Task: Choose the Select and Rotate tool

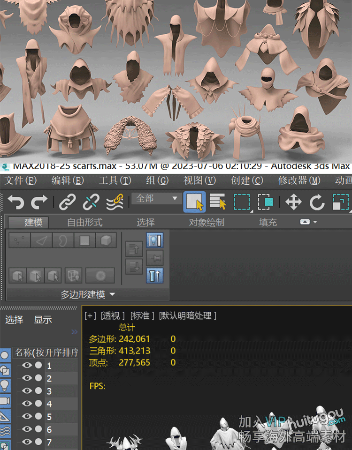Action: point(317,202)
